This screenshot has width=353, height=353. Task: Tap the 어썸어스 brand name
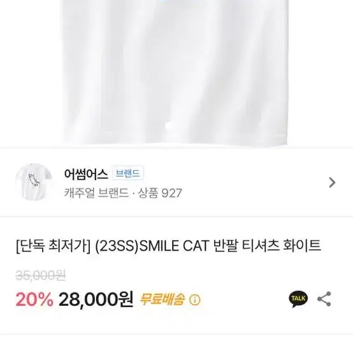pos(86,173)
